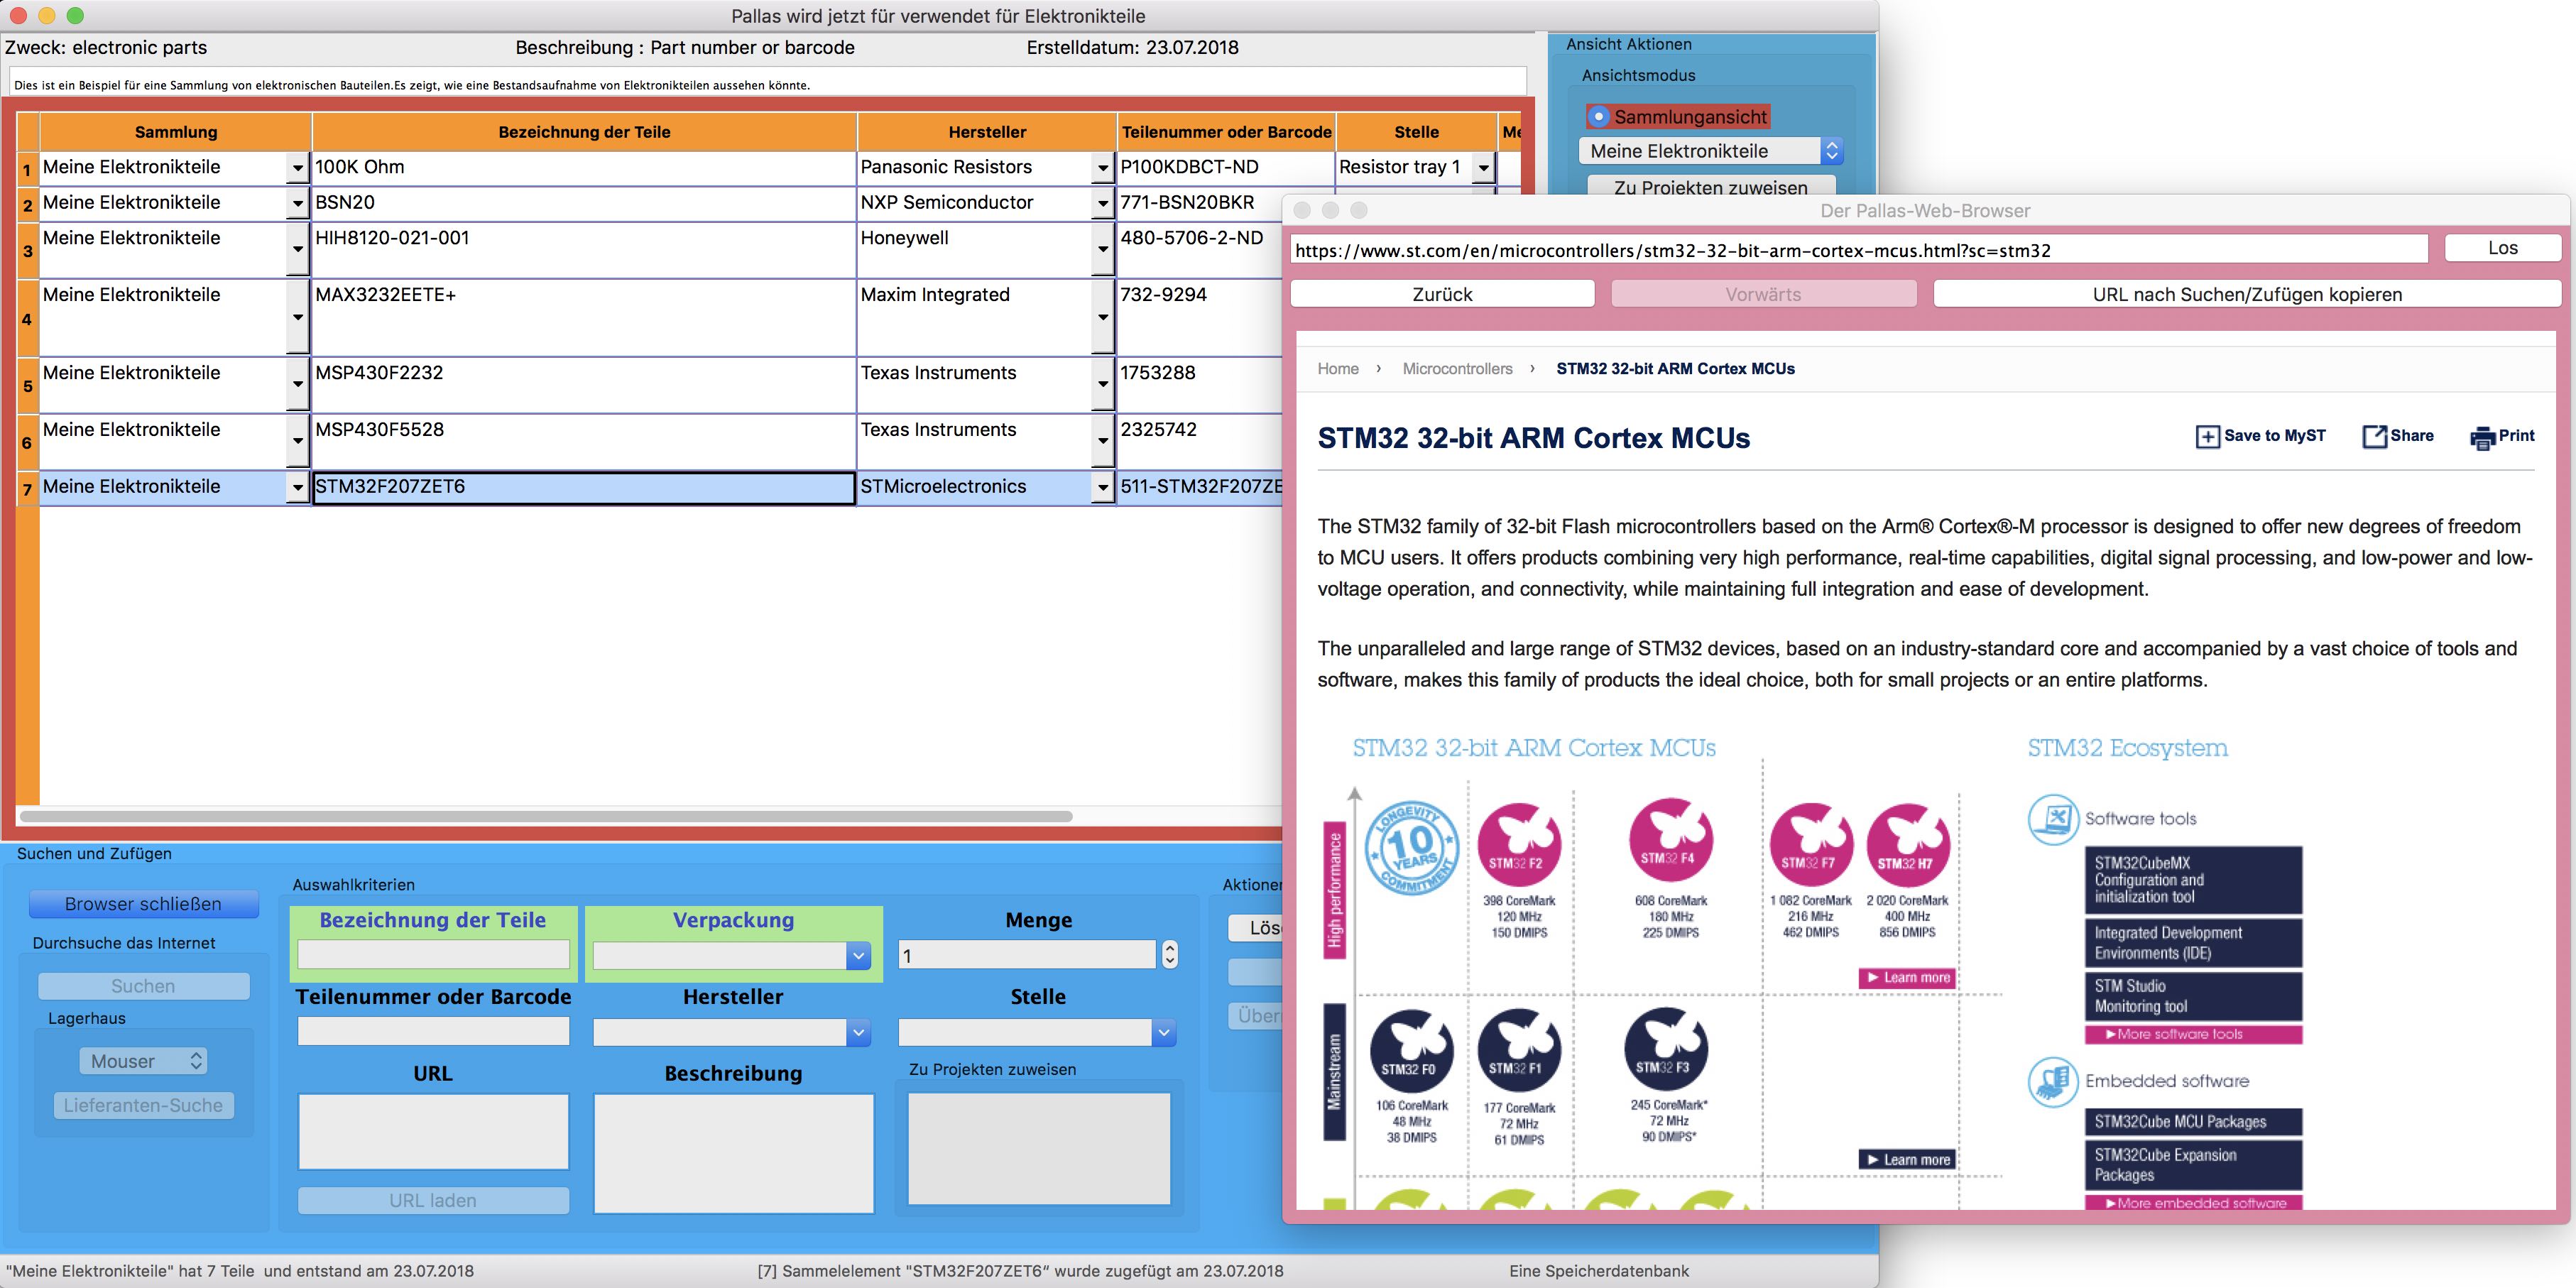2576x1288 pixels.
Task: Open Integrated Development Environments (IDE) link
Action: pos(2193,943)
